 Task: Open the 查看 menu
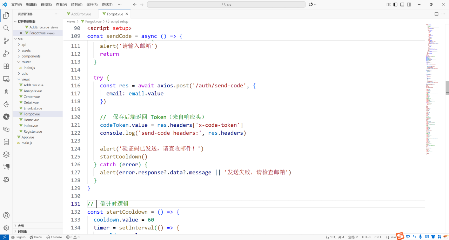click(x=61, y=5)
